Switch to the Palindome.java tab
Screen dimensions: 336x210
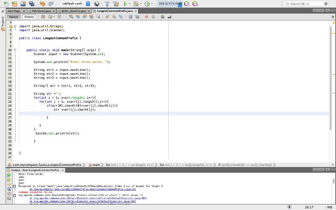tap(41, 11)
